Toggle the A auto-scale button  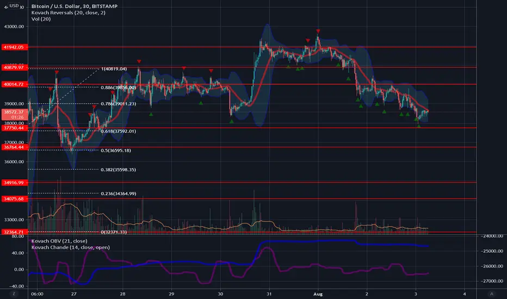point(491,294)
